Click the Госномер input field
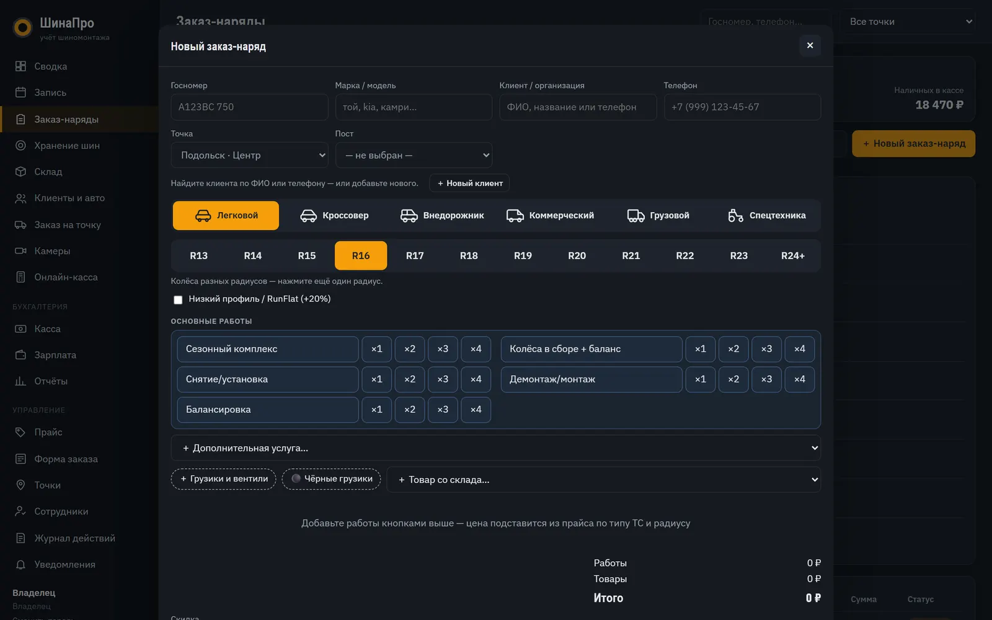The width and height of the screenshot is (992, 620). (x=249, y=107)
